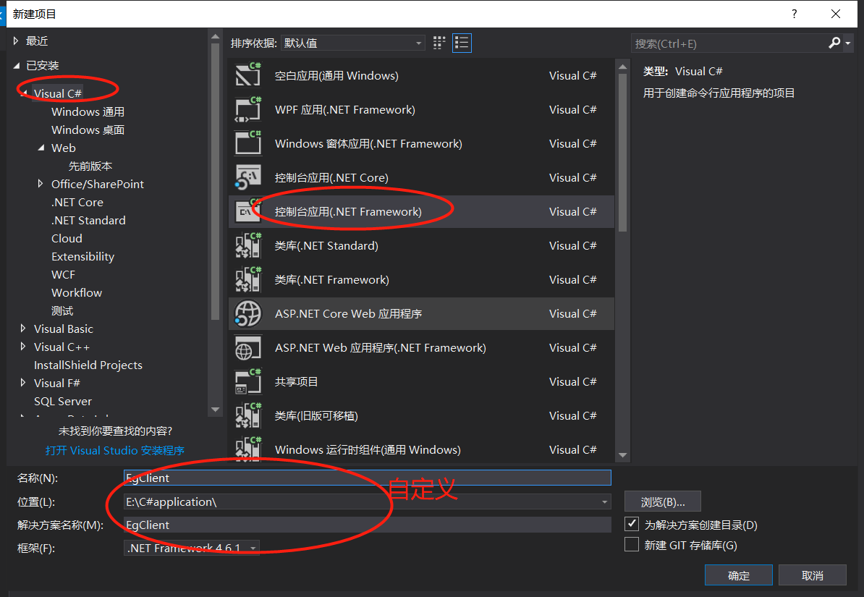Click the ASP.NET Web application (.NET Framework) icon
The height and width of the screenshot is (597, 864).
click(x=248, y=348)
